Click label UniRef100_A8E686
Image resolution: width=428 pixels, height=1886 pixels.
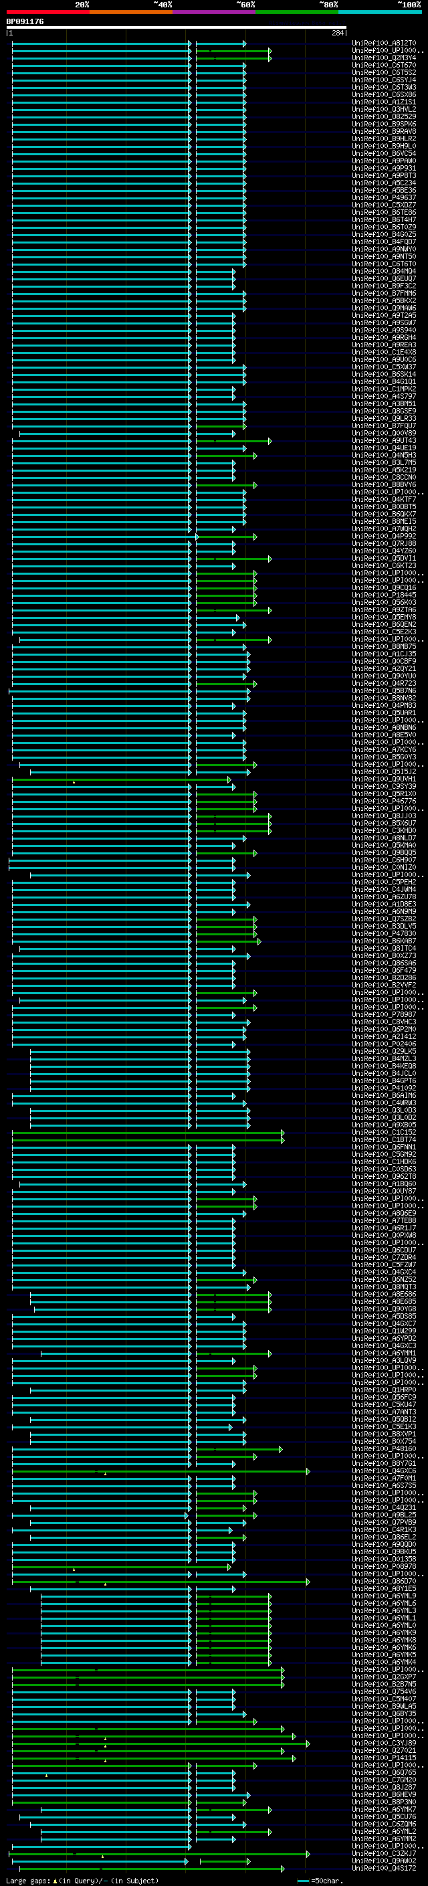pyautogui.click(x=384, y=1295)
